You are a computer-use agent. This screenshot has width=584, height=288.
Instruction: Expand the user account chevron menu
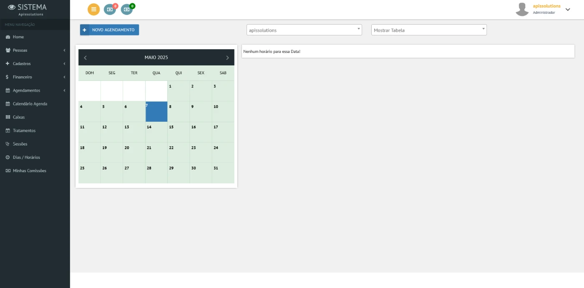point(568,10)
